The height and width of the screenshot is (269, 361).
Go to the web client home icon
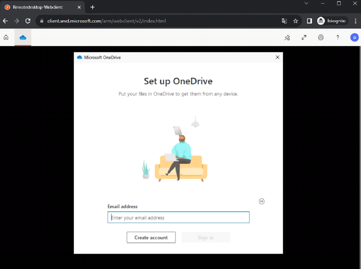pos(6,37)
